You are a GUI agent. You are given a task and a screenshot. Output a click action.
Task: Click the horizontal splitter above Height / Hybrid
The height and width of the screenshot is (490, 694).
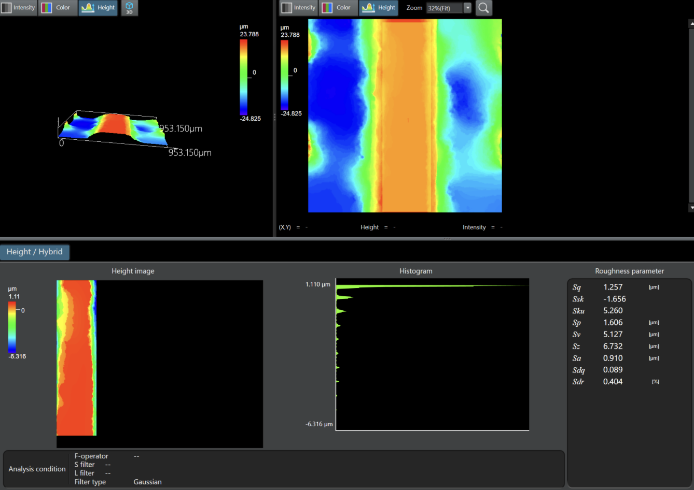tap(447, 238)
